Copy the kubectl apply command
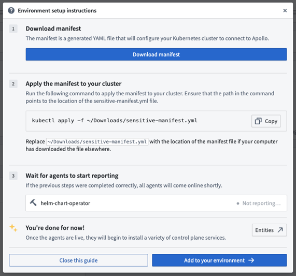Viewport: 296px width, 276px height. 266,121
